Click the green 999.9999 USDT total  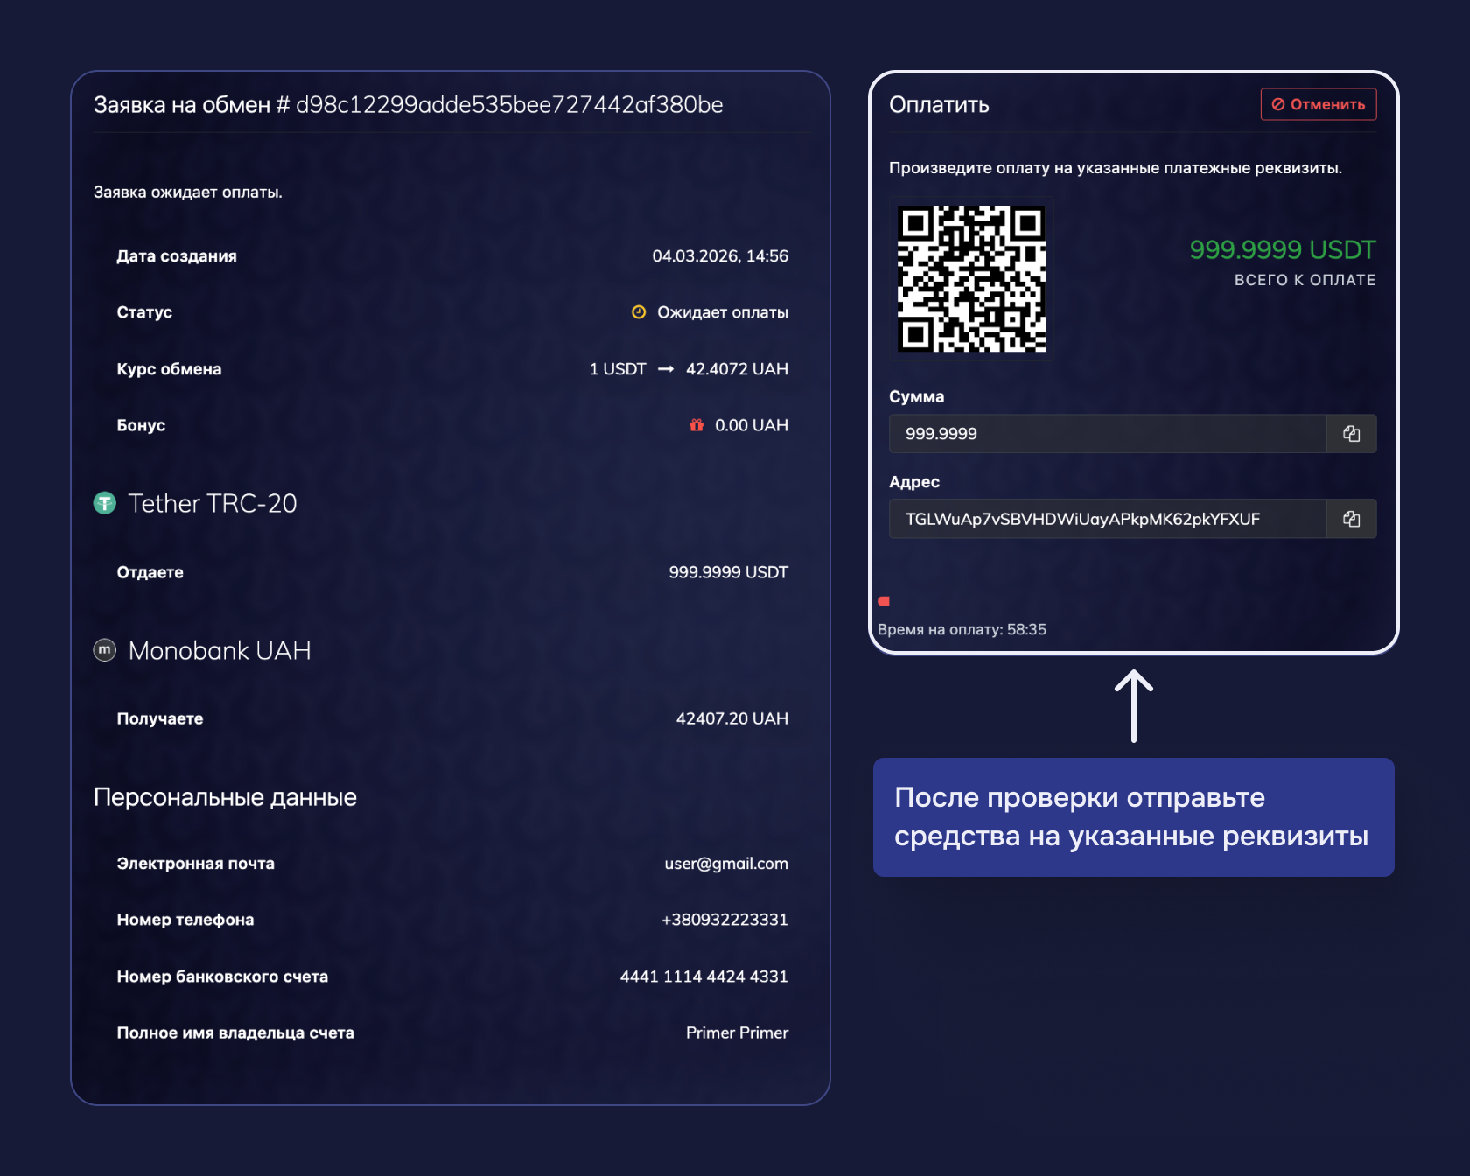(x=1282, y=250)
